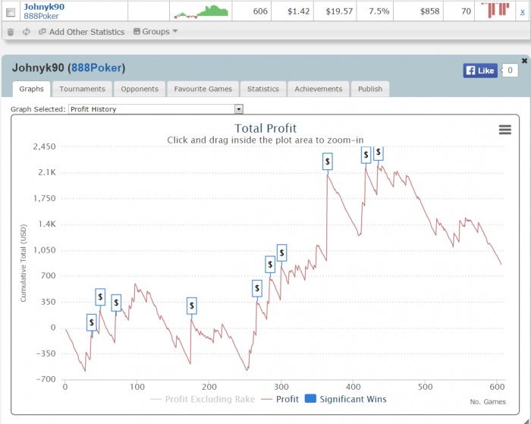The height and width of the screenshot is (424, 531).
Task: Click the significant win $ marker near game 365
Action: point(328,162)
